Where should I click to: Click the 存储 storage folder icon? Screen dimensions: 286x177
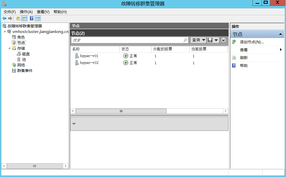point(14,48)
